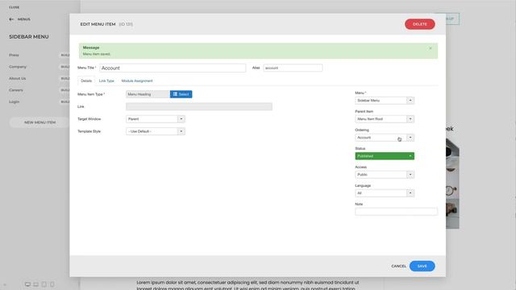Click the red Delete button
The height and width of the screenshot is (290, 516).
tap(419, 24)
